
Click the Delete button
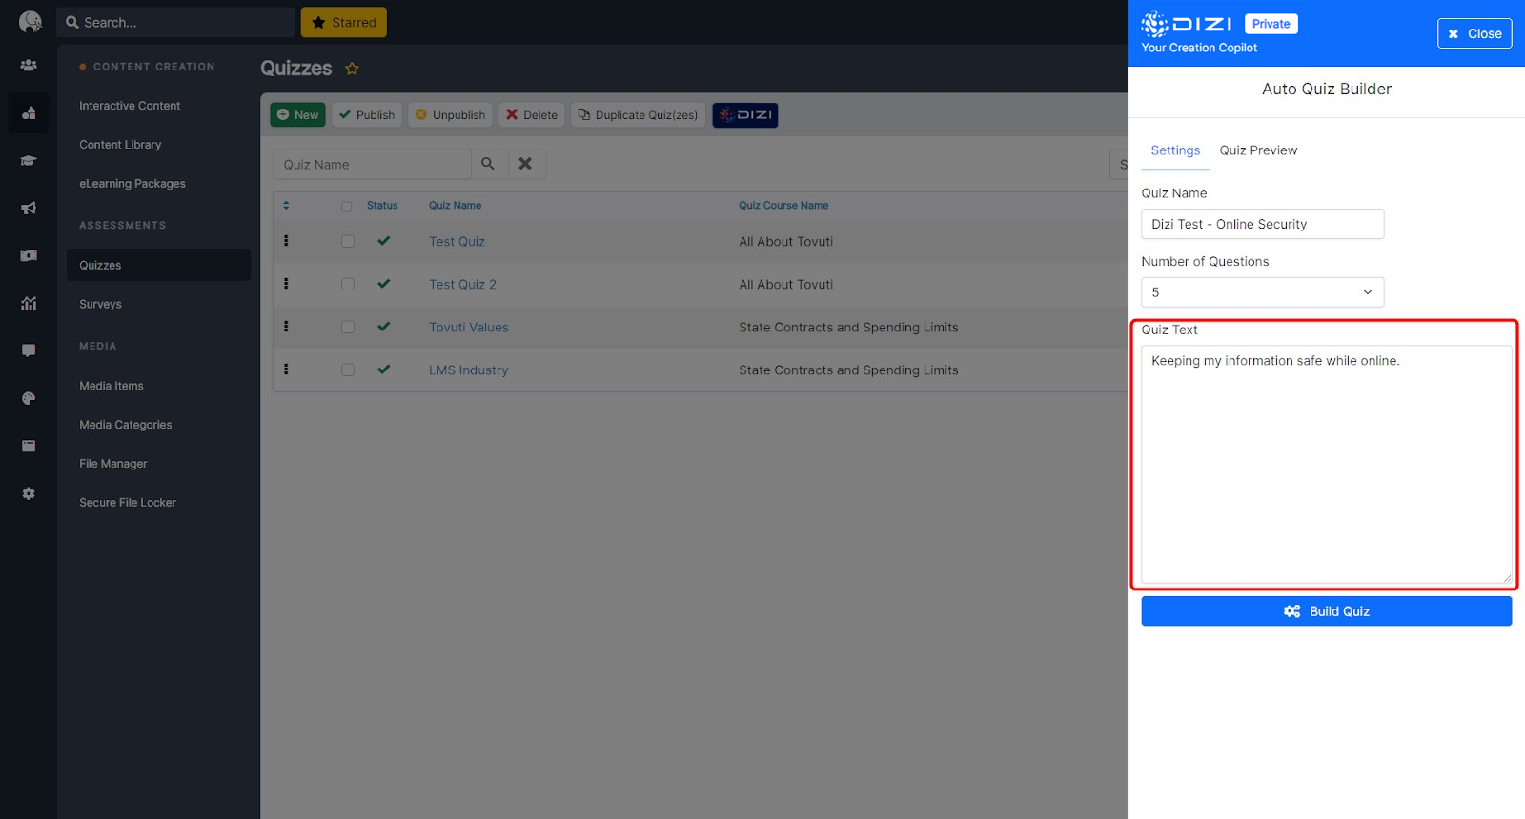click(x=532, y=115)
